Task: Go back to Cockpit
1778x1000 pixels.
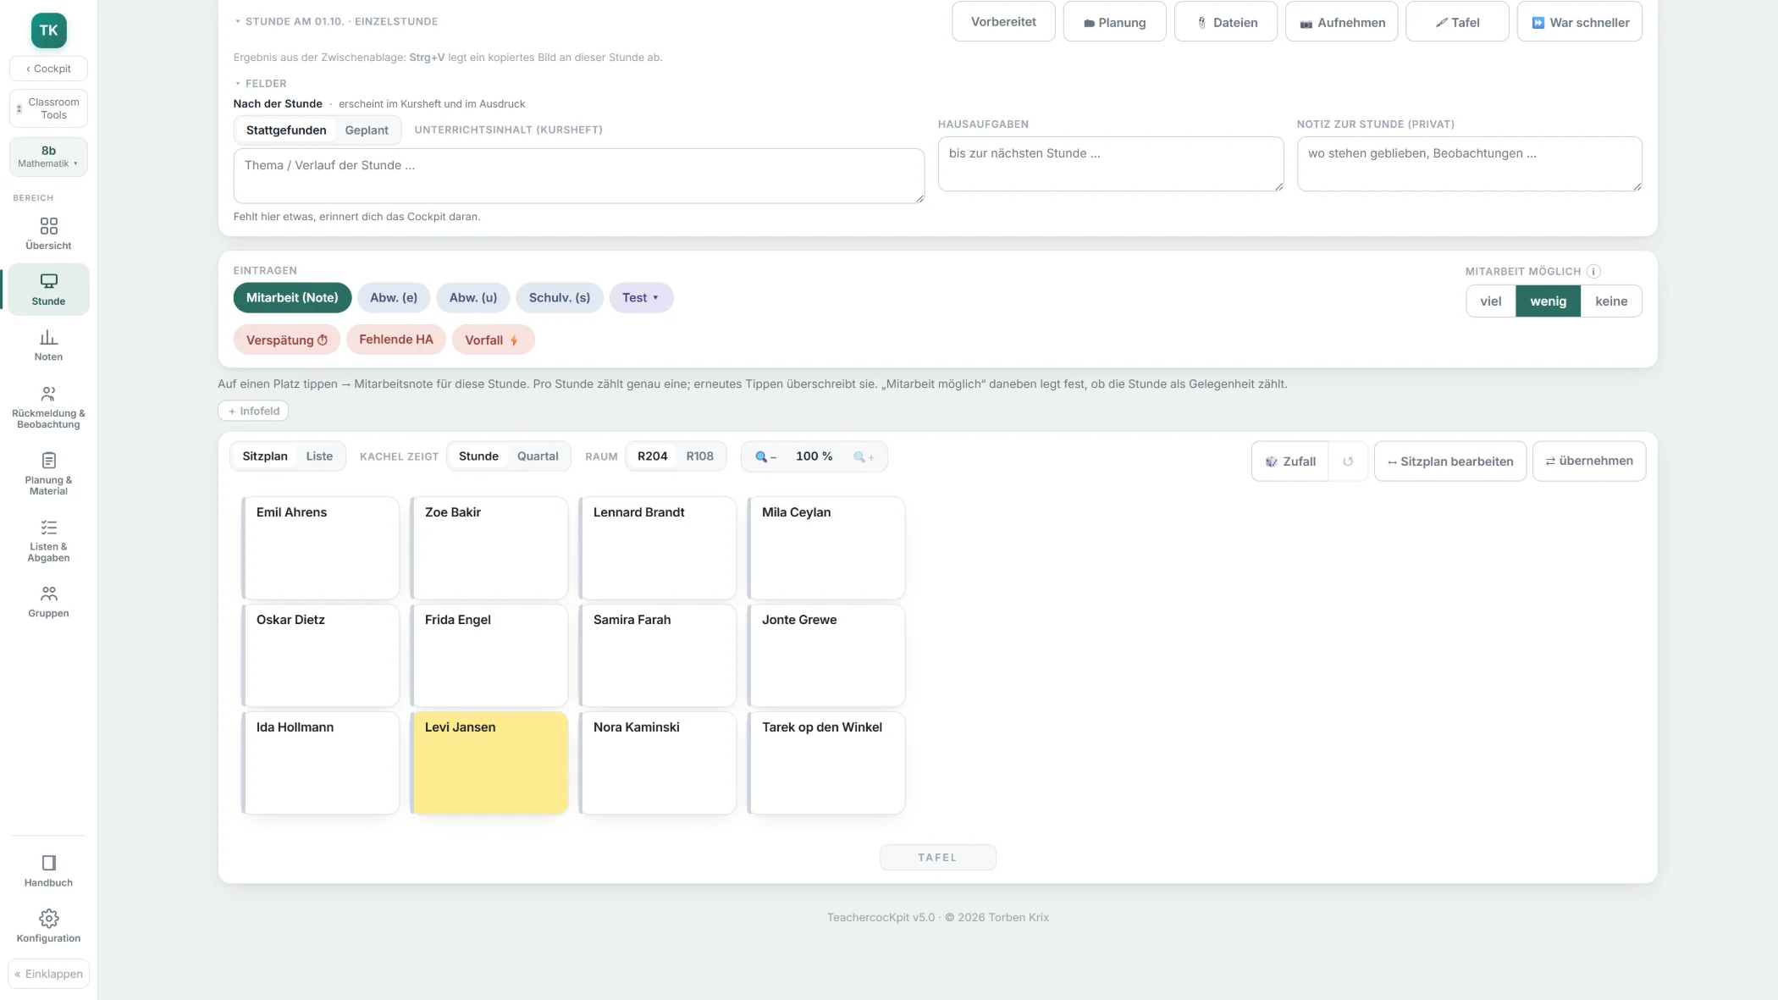Action: (x=48, y=69)
